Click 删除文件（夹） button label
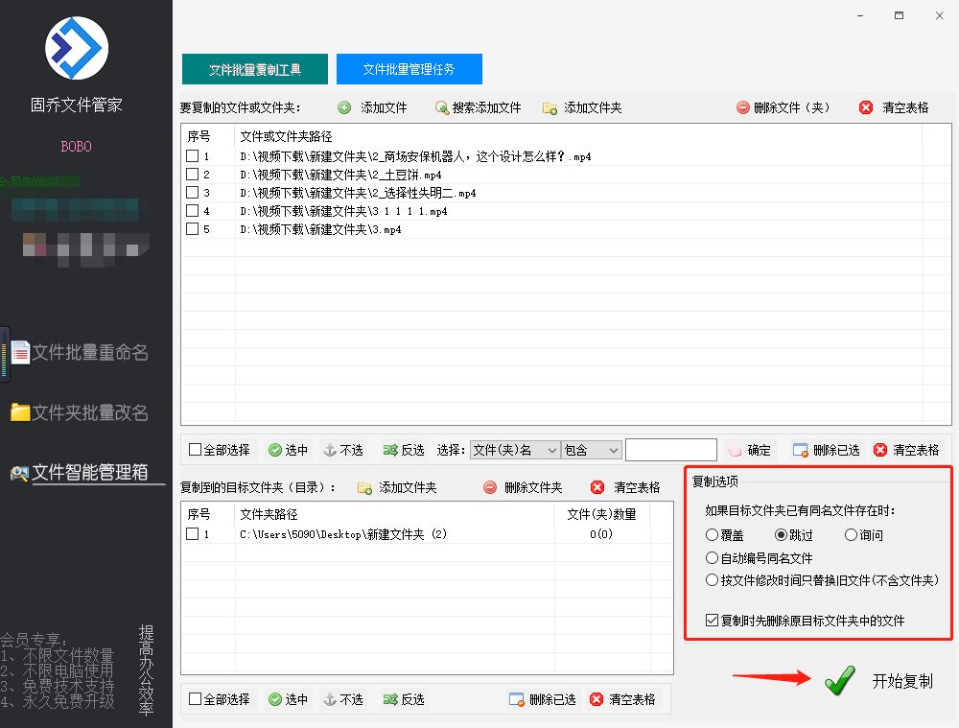The width and height of the screenshot is (959, 728). (x=792, y=107)
